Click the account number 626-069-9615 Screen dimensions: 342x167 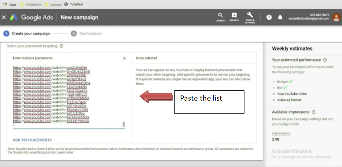click(x=319, y=15)
